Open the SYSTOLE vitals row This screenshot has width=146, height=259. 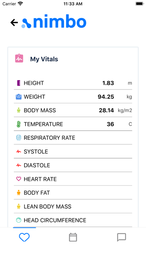point(73,151)
